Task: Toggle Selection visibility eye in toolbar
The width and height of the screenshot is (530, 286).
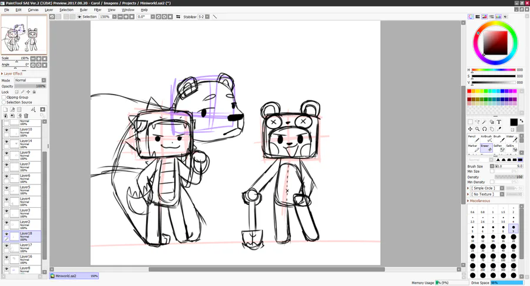Action: [x=79, y=16]
